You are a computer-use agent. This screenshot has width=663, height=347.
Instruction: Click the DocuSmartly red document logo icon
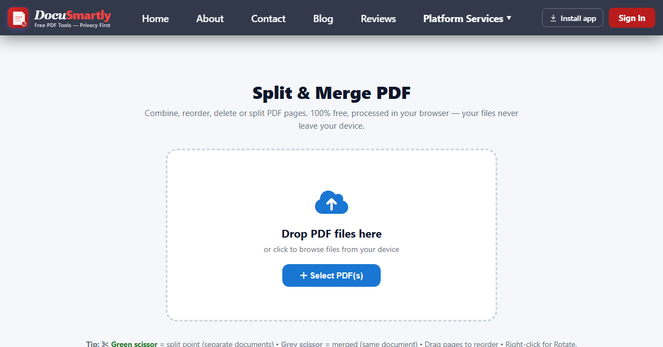pyautogui.click(x=18, y=18)
